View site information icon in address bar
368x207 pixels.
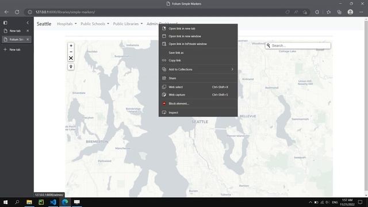pyautogui.click(x=30, y=12)
